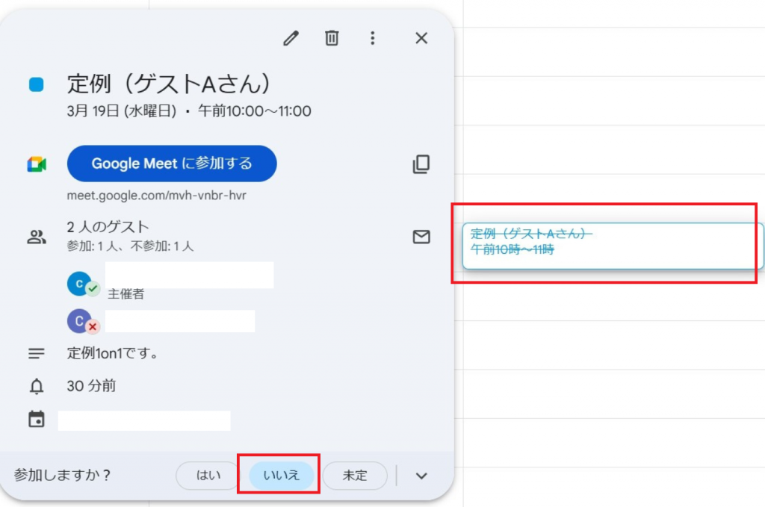Image resolution: width=765 pixels, height=507 pixels.
Task: Open the three-dot options menu
Action: point(373,38)
